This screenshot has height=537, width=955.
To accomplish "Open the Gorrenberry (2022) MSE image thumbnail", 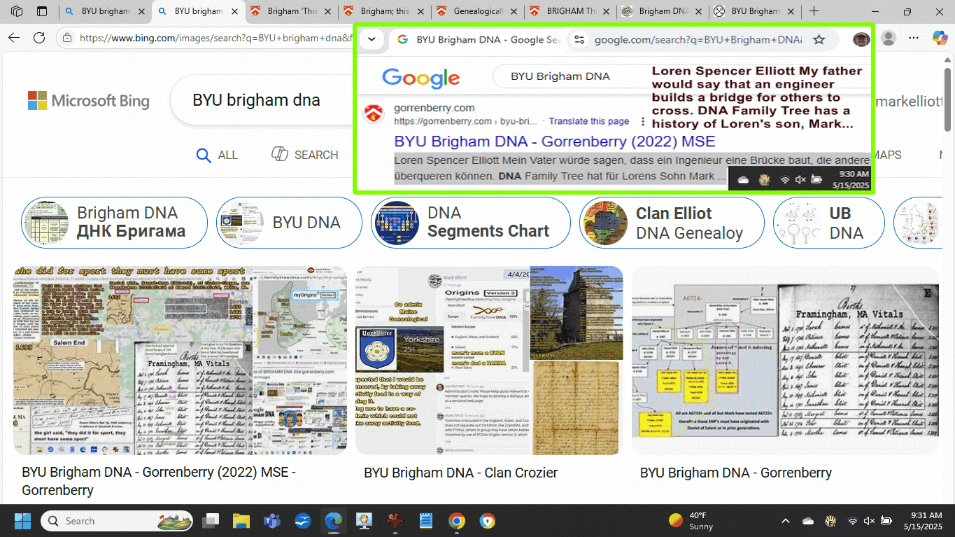I will coord(180,361).
